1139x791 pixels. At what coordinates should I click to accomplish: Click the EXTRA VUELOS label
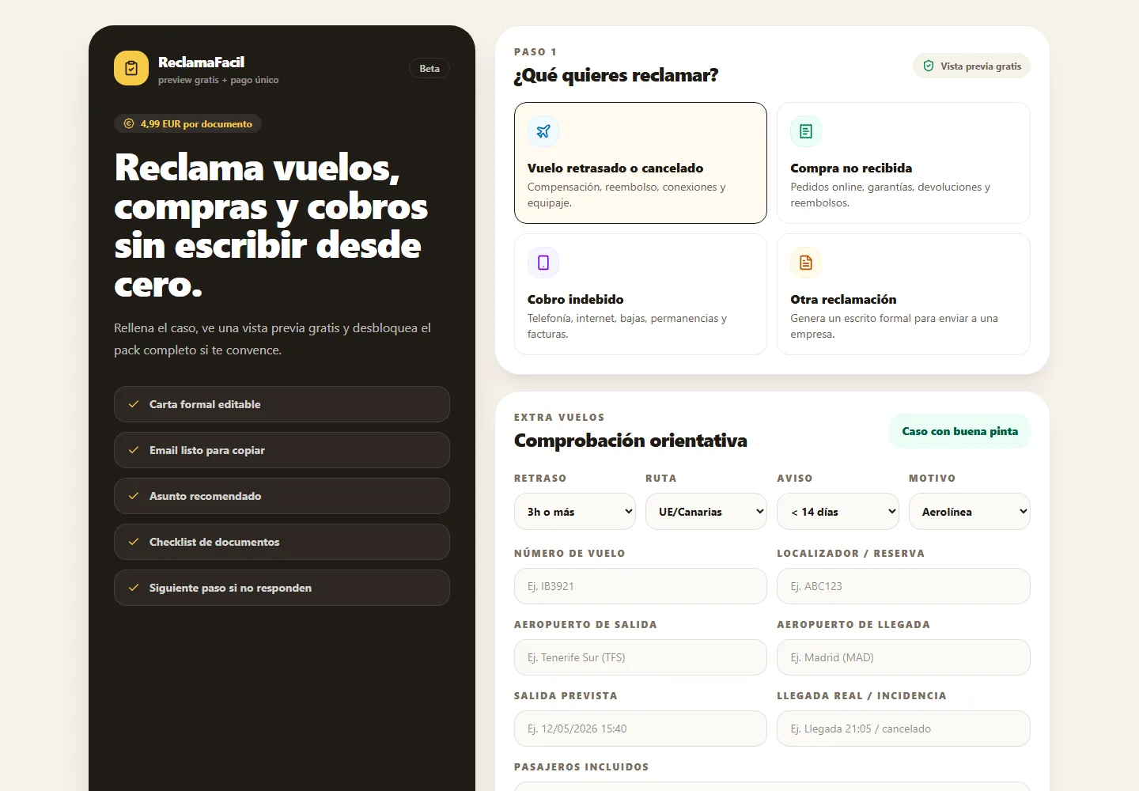tap(559, 418)
